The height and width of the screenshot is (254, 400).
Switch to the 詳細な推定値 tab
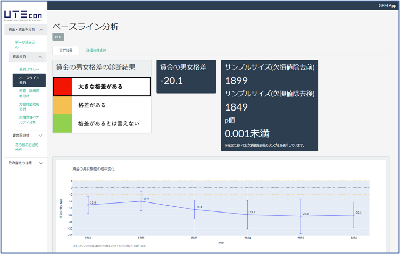[96, 50]
